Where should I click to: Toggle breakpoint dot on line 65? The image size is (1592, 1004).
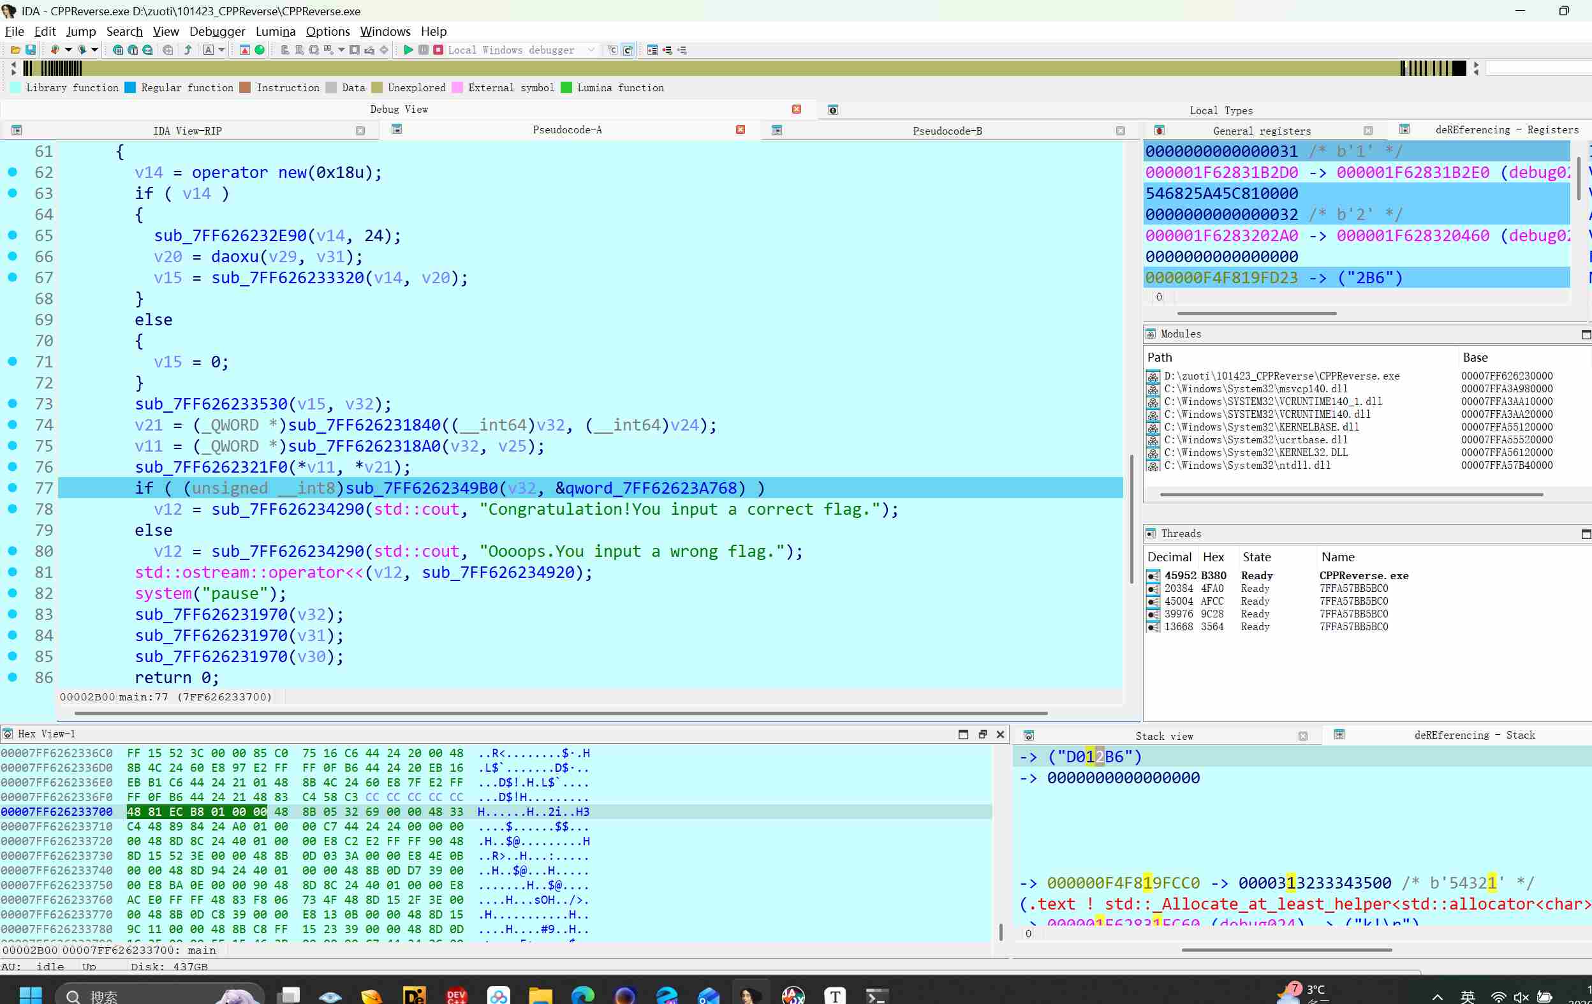13,235
